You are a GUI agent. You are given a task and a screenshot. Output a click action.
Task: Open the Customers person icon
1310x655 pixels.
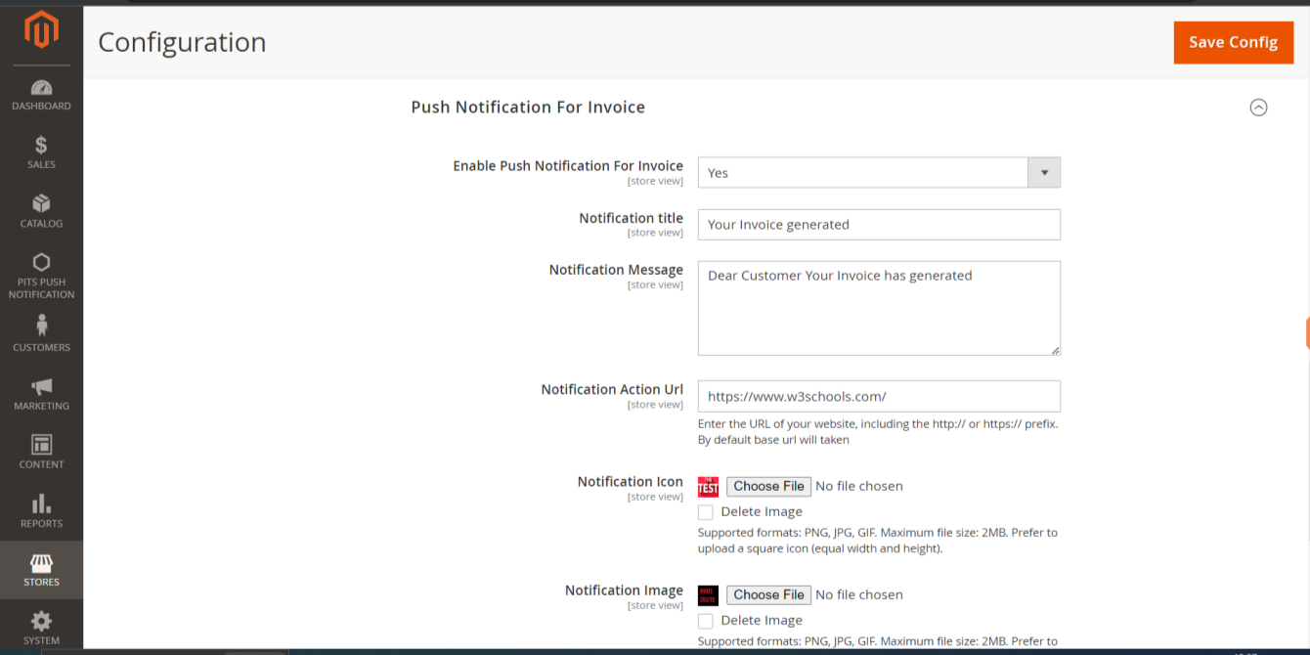pyautogui.click(x=41, y=326)
